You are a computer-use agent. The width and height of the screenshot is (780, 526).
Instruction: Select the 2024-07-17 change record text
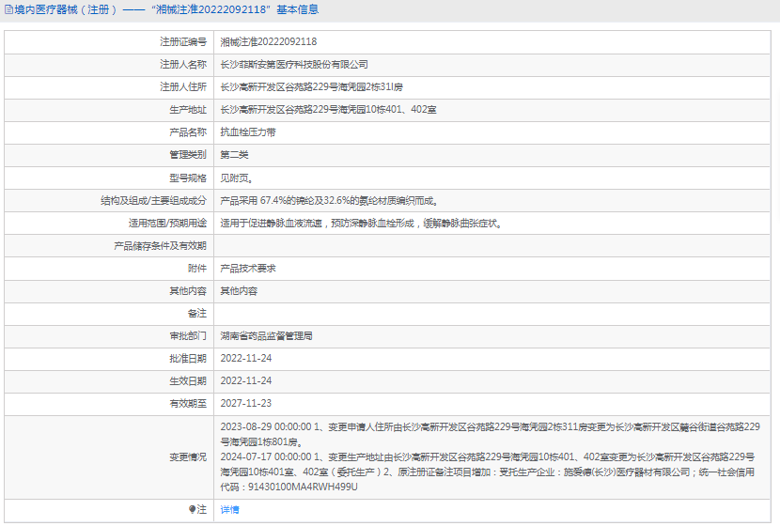488,472
